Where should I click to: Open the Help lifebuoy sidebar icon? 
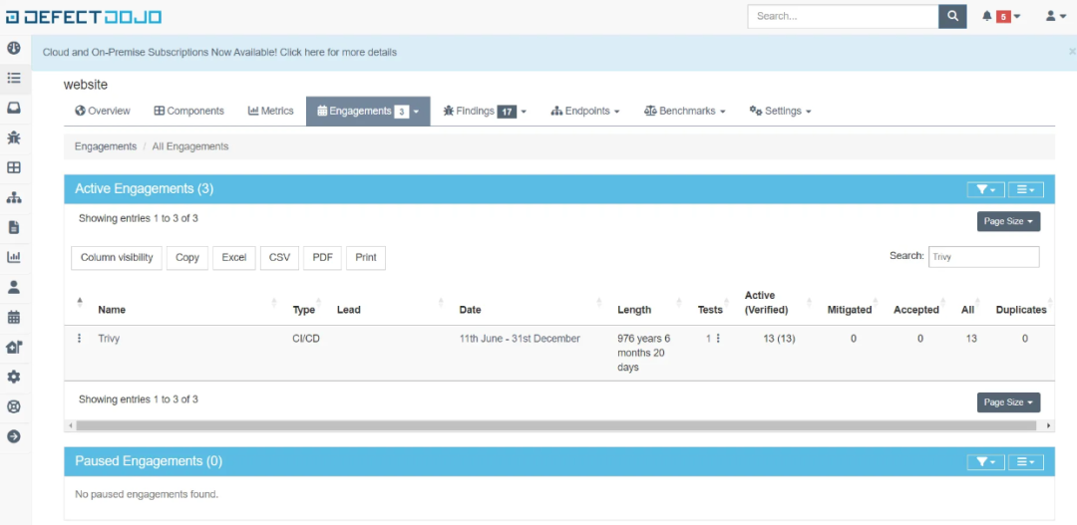[x=14, y=407]
